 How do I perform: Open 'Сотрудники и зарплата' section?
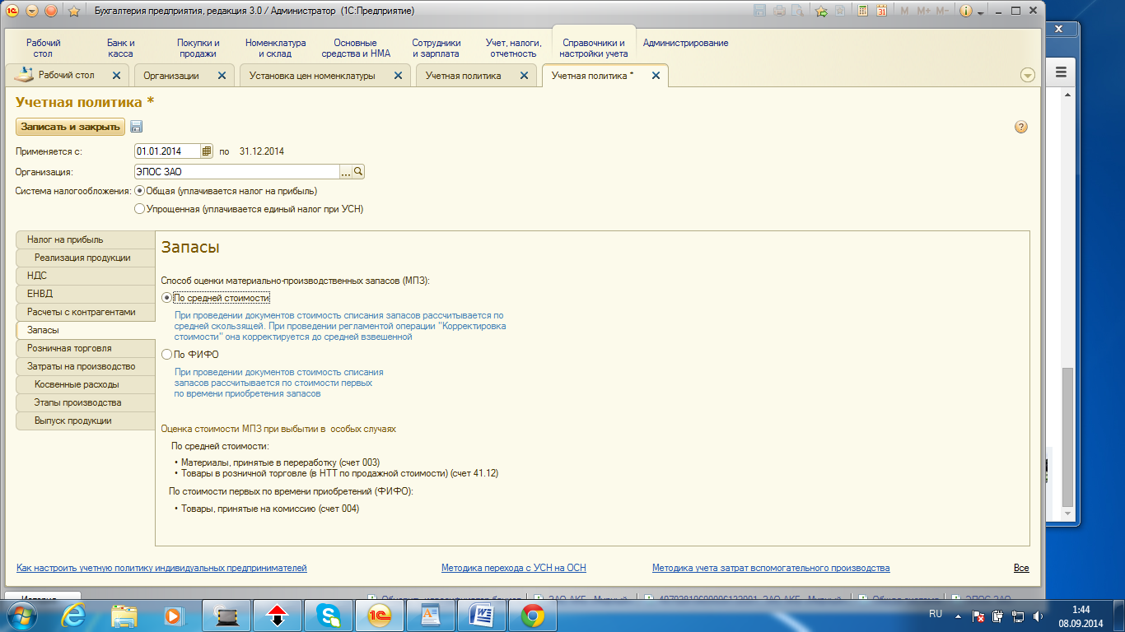436,48
